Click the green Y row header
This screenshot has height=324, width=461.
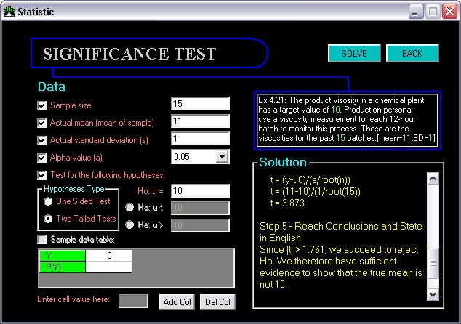(62, 256)
